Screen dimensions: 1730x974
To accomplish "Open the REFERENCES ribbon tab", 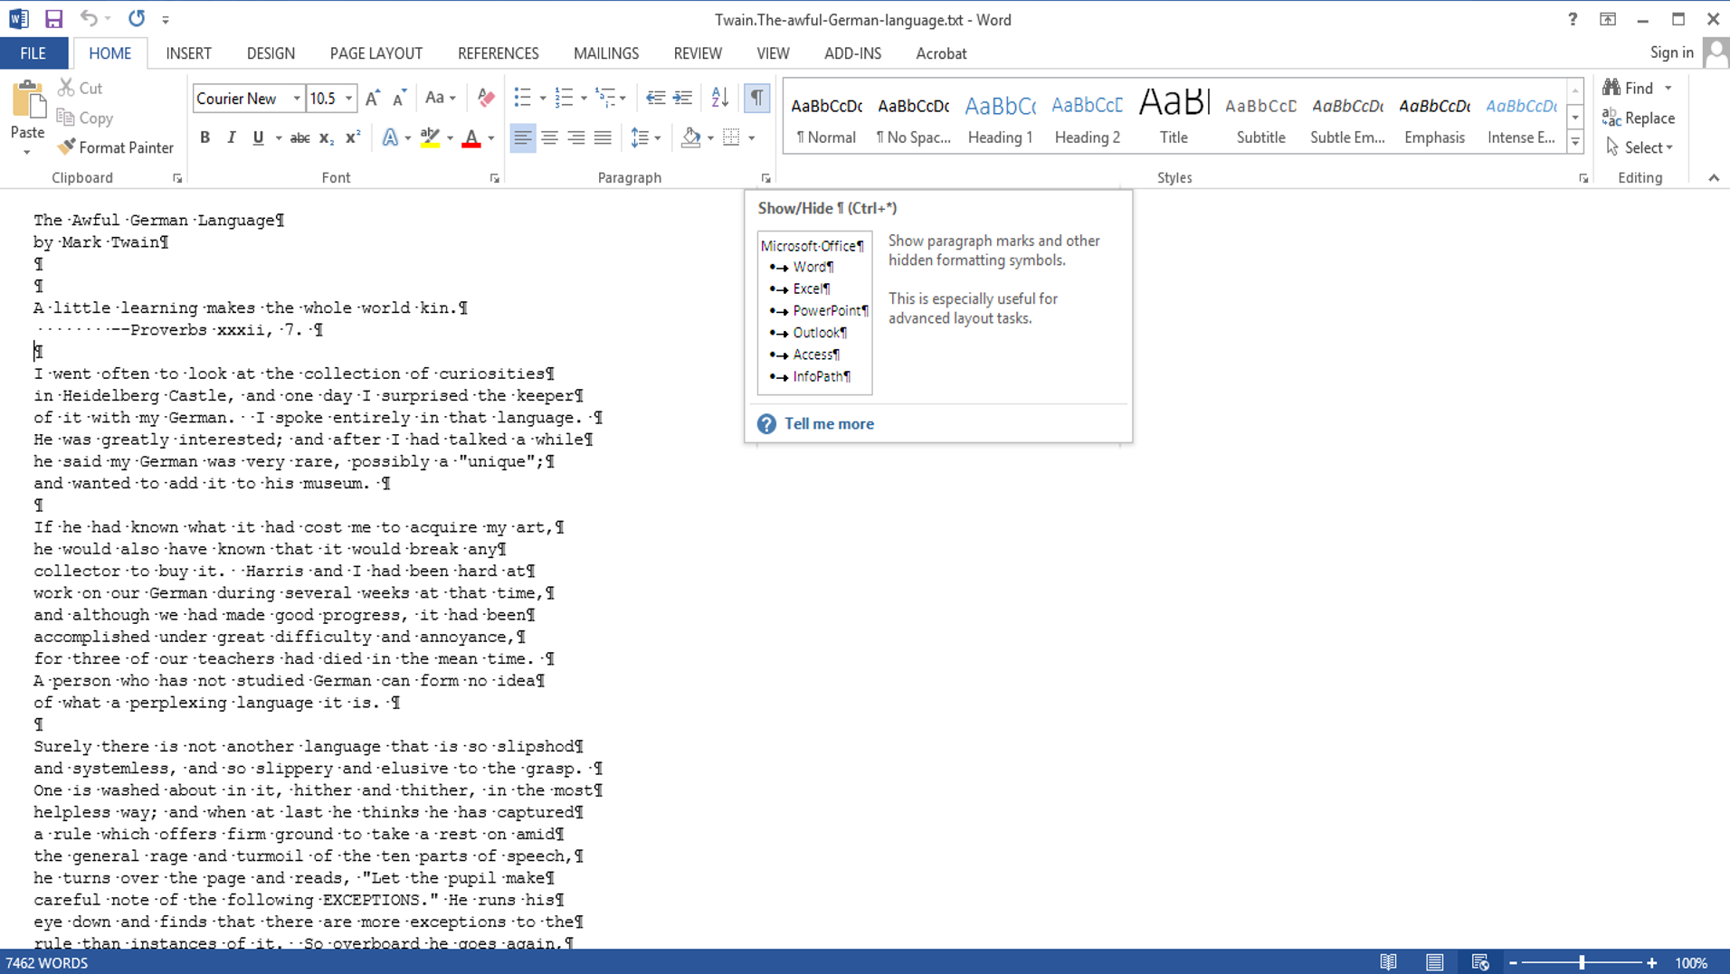I will [x=498, y=53].
